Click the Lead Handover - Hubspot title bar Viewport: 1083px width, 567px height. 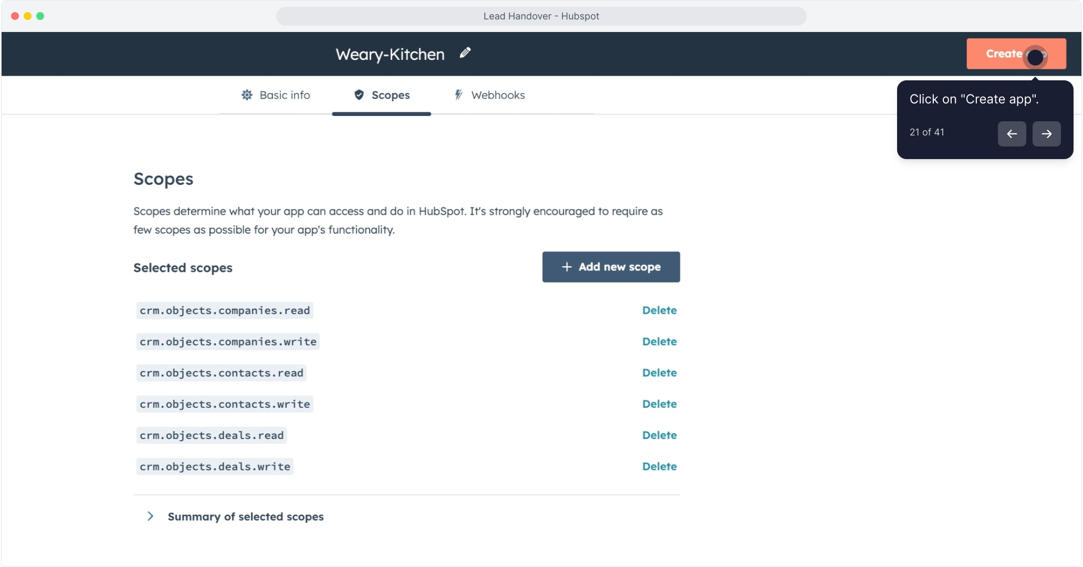[x=541, y=16]
